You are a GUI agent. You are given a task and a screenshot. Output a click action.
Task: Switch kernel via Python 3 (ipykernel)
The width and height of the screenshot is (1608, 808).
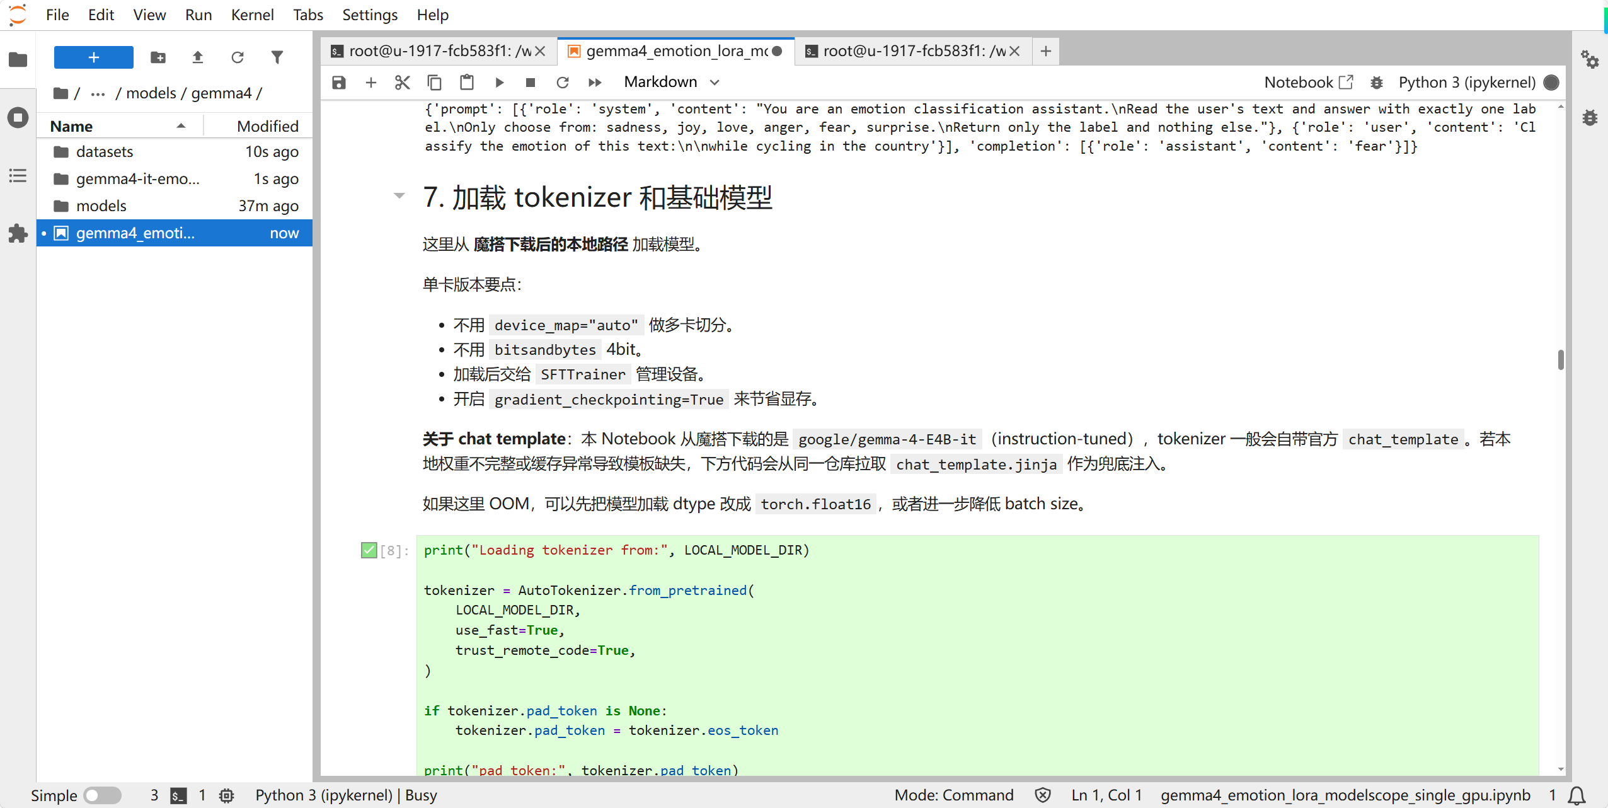(1467, 83)
